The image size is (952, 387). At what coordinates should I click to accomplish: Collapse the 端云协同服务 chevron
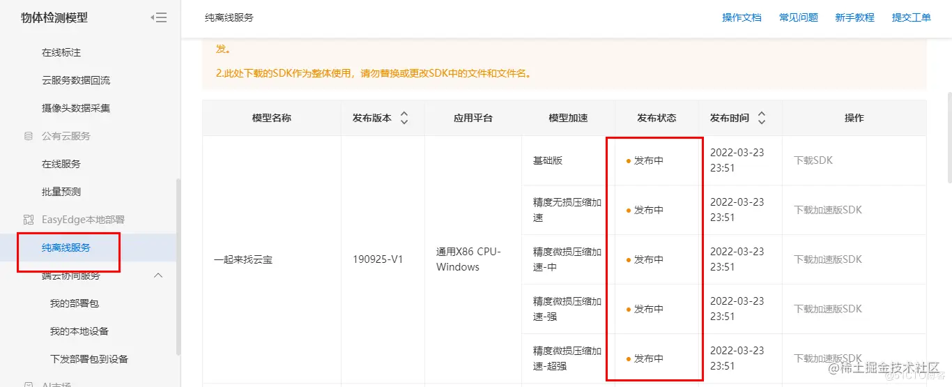pyautogui.click(x=158, y=275)
